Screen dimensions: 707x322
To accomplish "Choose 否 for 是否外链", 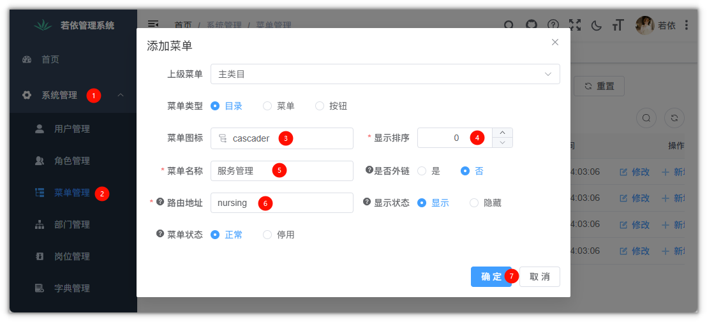I will 472,171.
